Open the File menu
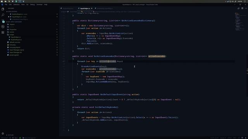 6,5
